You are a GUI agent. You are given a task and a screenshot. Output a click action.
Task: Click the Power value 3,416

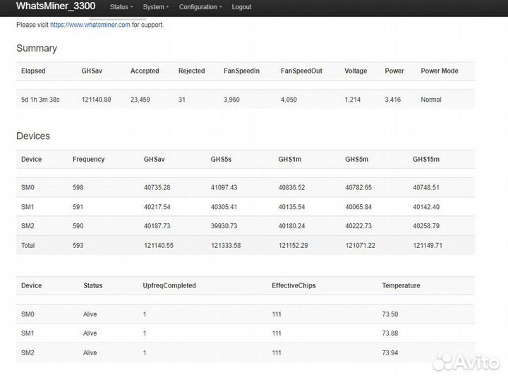393,100
